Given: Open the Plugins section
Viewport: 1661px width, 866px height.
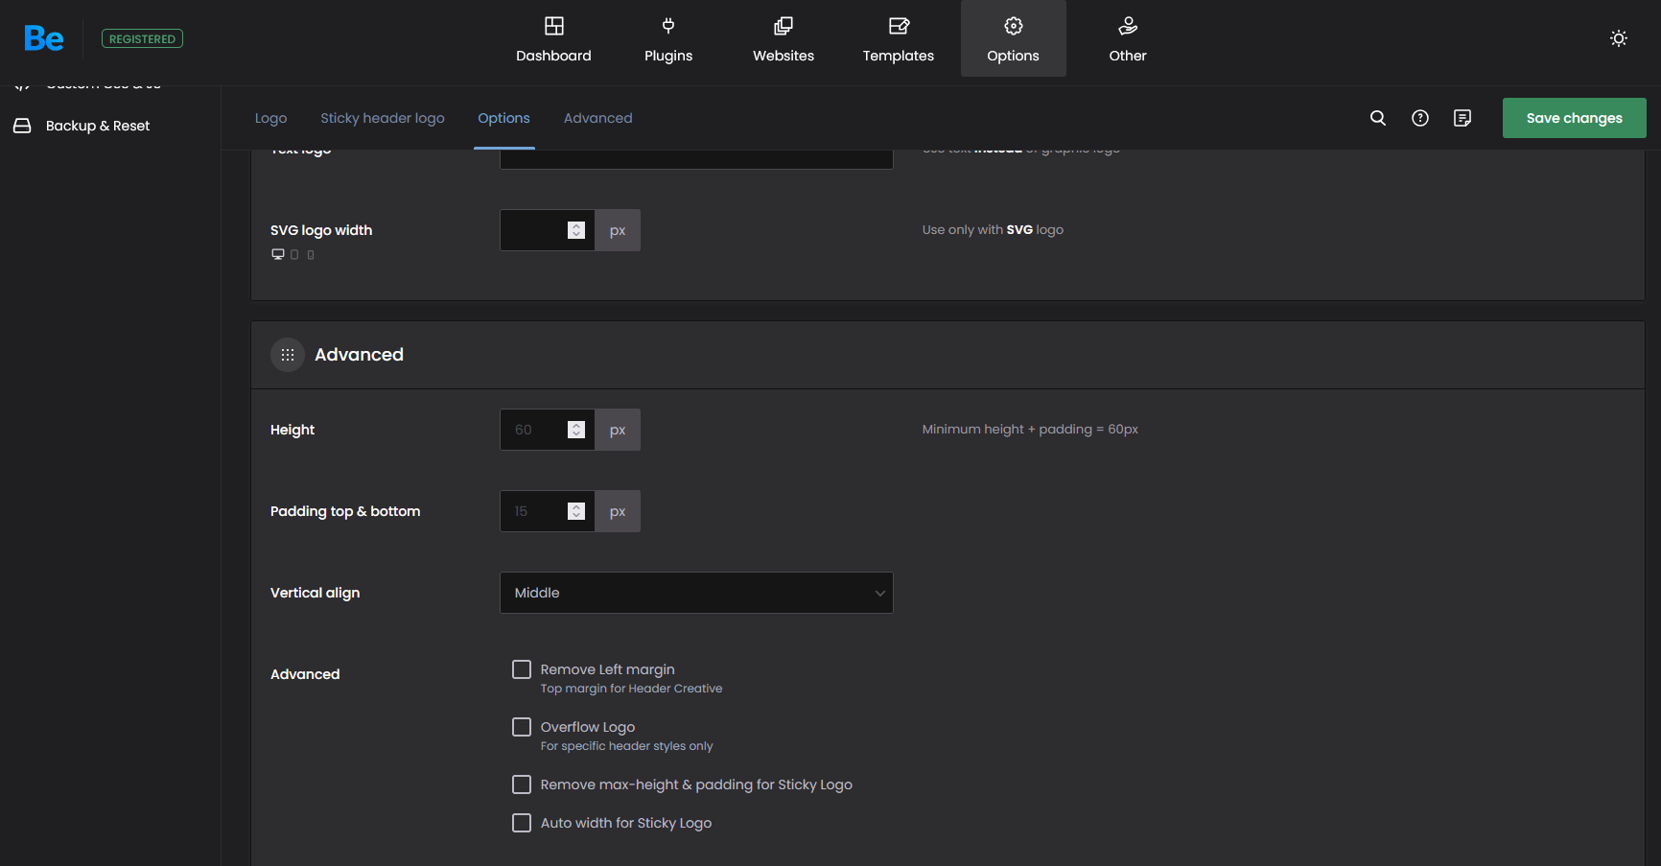Looking at the screenshot, I should tap(668, 39).
